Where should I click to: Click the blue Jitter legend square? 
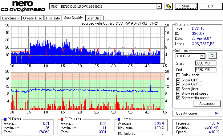coord(119,119)
